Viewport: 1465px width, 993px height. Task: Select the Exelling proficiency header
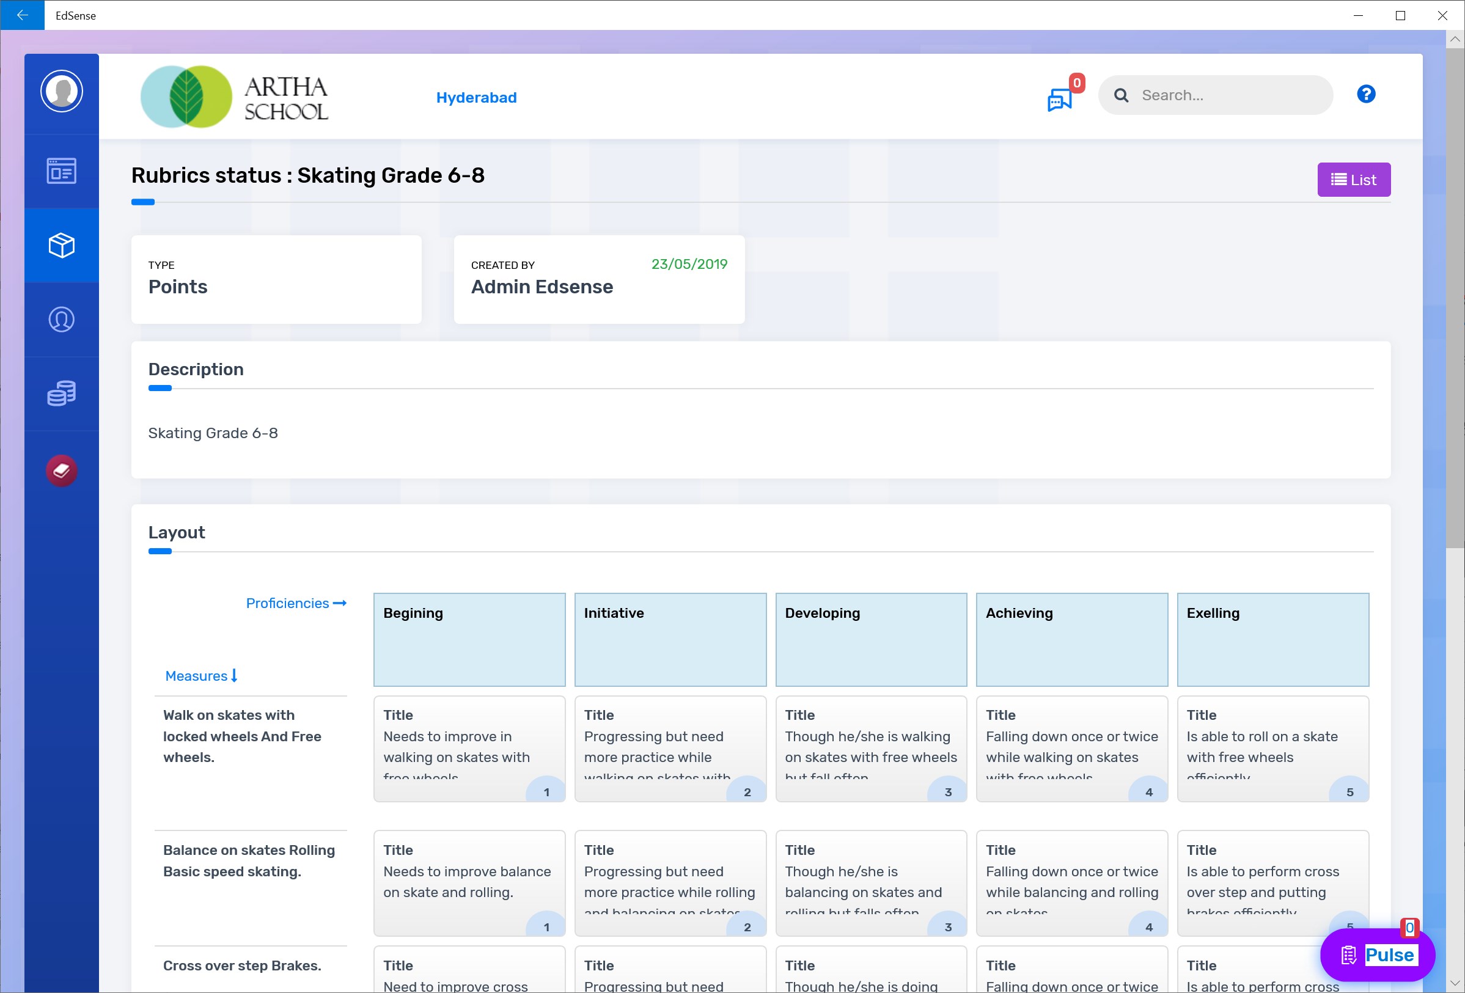tap(1272, 639)
